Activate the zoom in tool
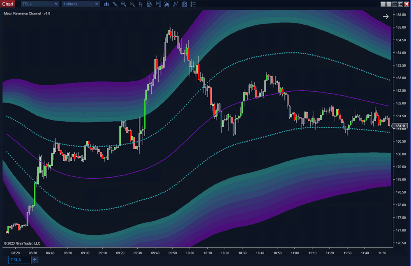Image resolution: width=411 pixels, height=266 pixels. click(124, 4)
